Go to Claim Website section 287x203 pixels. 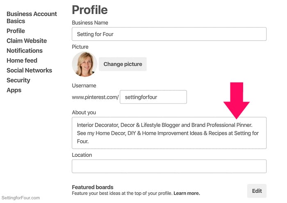pyautogui.click(x=27, y=41)
